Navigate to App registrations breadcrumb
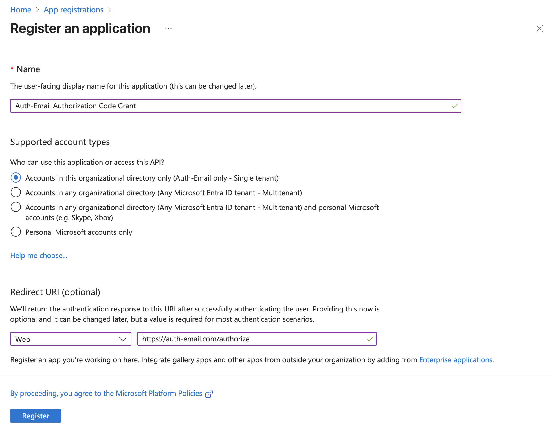The image size is (554, 430). click(x=73, y=9)
